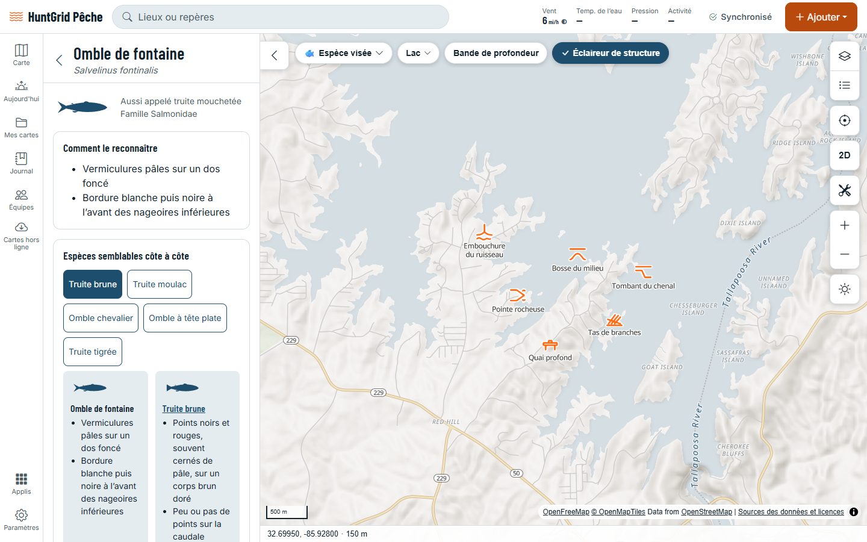This screenshot has height=542, width=867.
Task: Show the map legend list icon
Action: tap(845, 85)
